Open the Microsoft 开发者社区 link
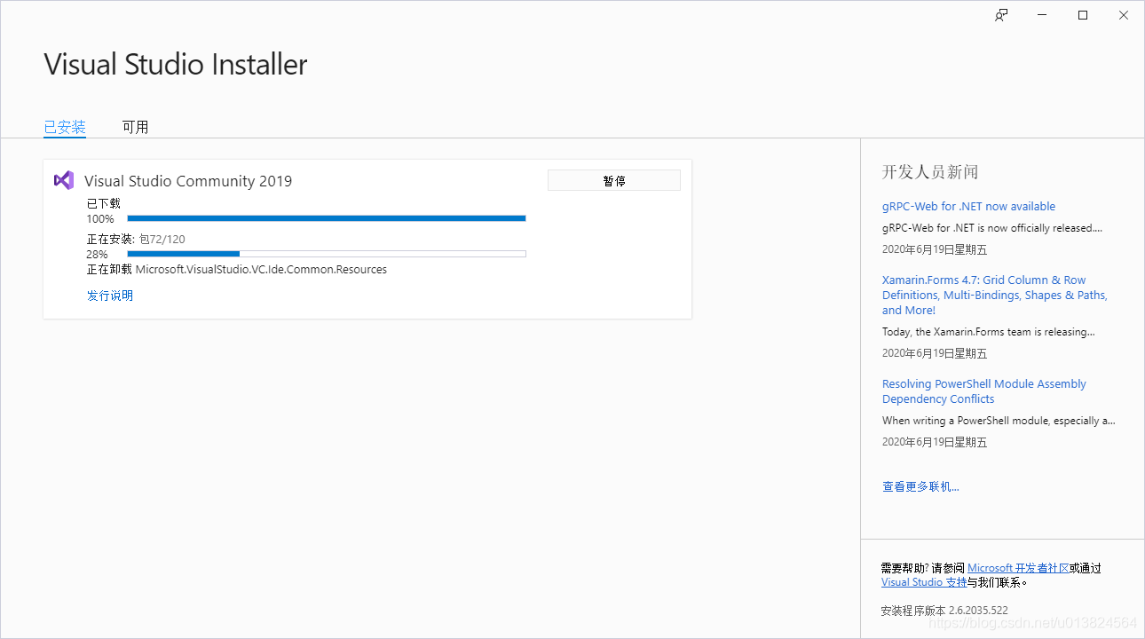The height and width of the screenshot is (639, 1145). pos(1018,568)
